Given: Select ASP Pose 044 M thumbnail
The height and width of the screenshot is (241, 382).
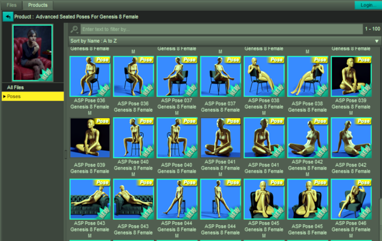Looking at the screenshot, I should point(177,199).
